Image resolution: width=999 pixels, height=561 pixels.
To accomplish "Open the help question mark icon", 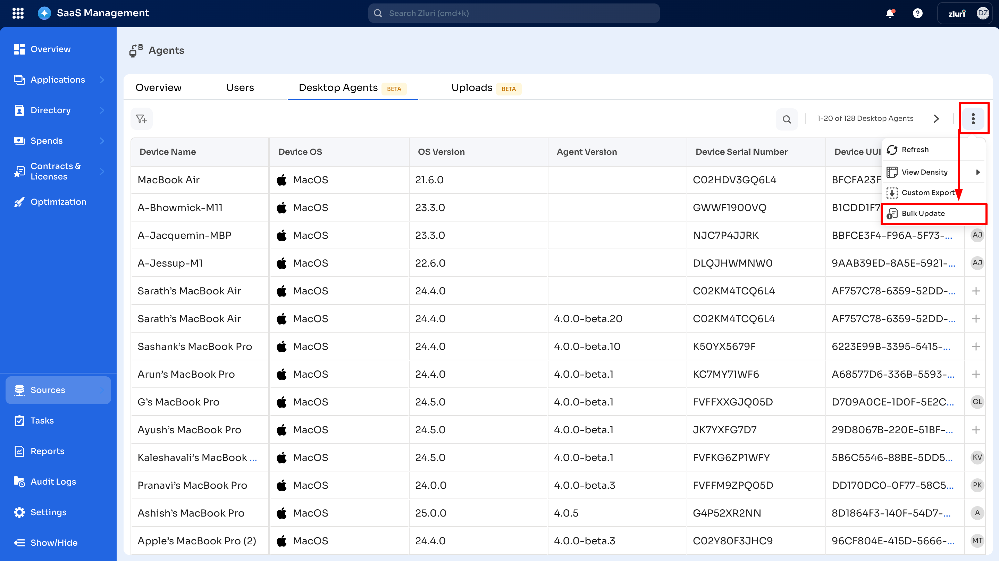I will (917, 13).
